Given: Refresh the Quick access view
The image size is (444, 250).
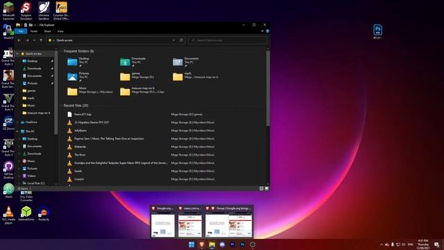Looking at the screenshot, I should [181, 40].
